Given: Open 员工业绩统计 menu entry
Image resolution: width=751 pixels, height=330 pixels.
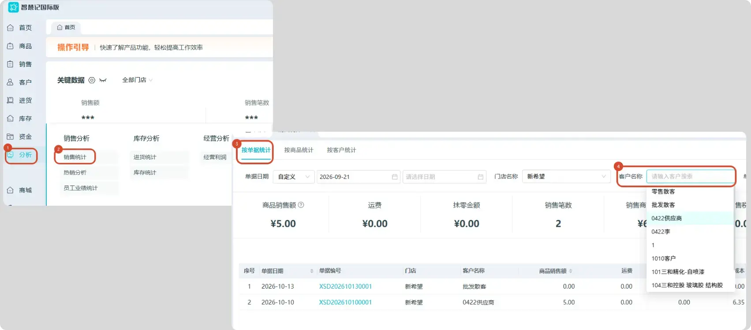Looking at the screenshot, I should [81, 188].
